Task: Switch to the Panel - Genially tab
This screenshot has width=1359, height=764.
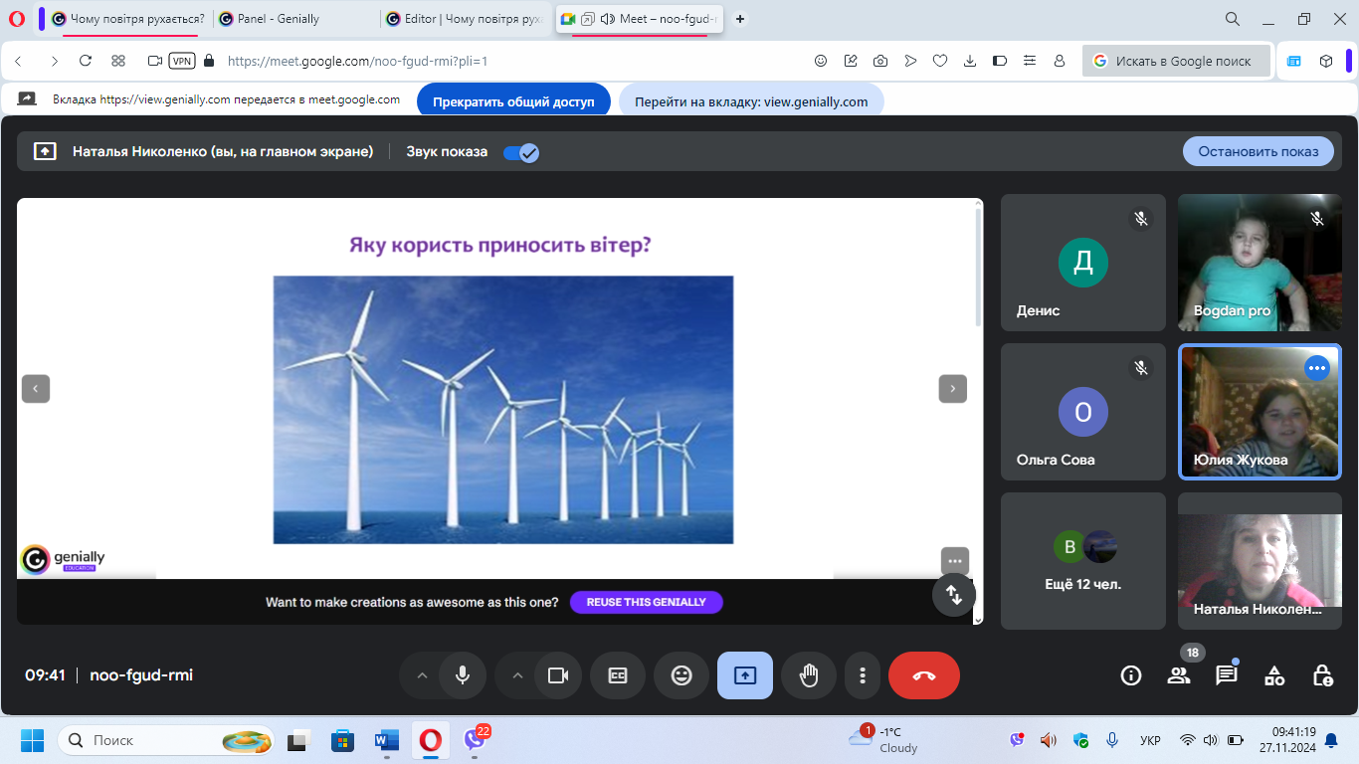Action: pos(279,19)
